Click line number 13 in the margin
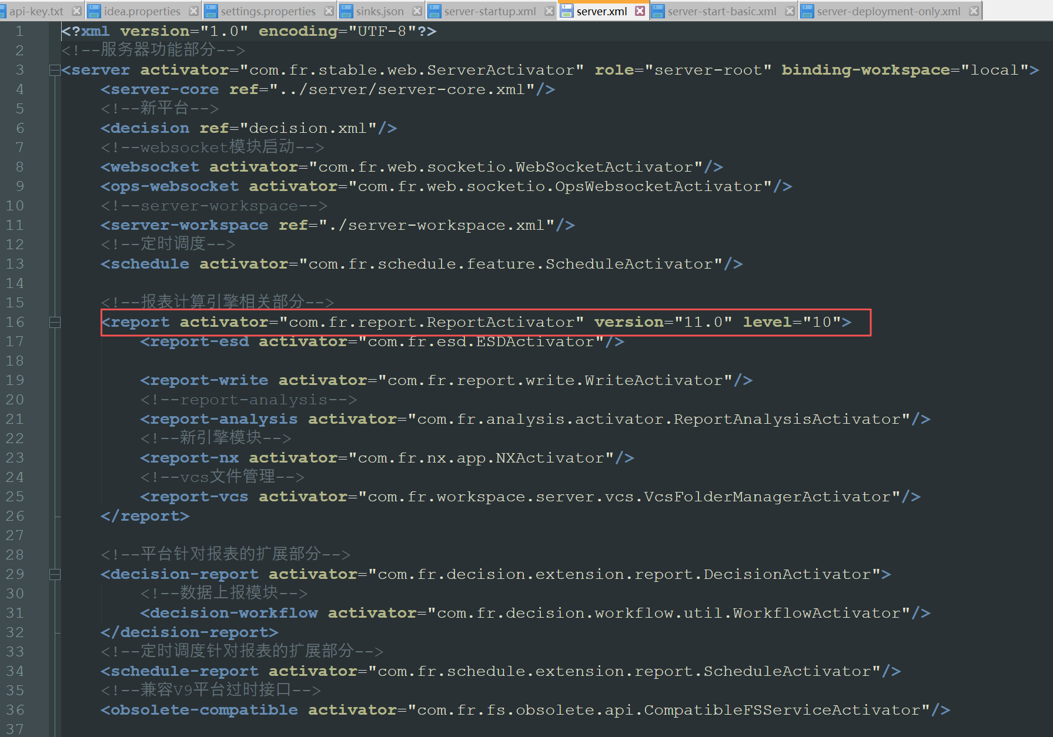1053x737 pixels. coord(15,264)
